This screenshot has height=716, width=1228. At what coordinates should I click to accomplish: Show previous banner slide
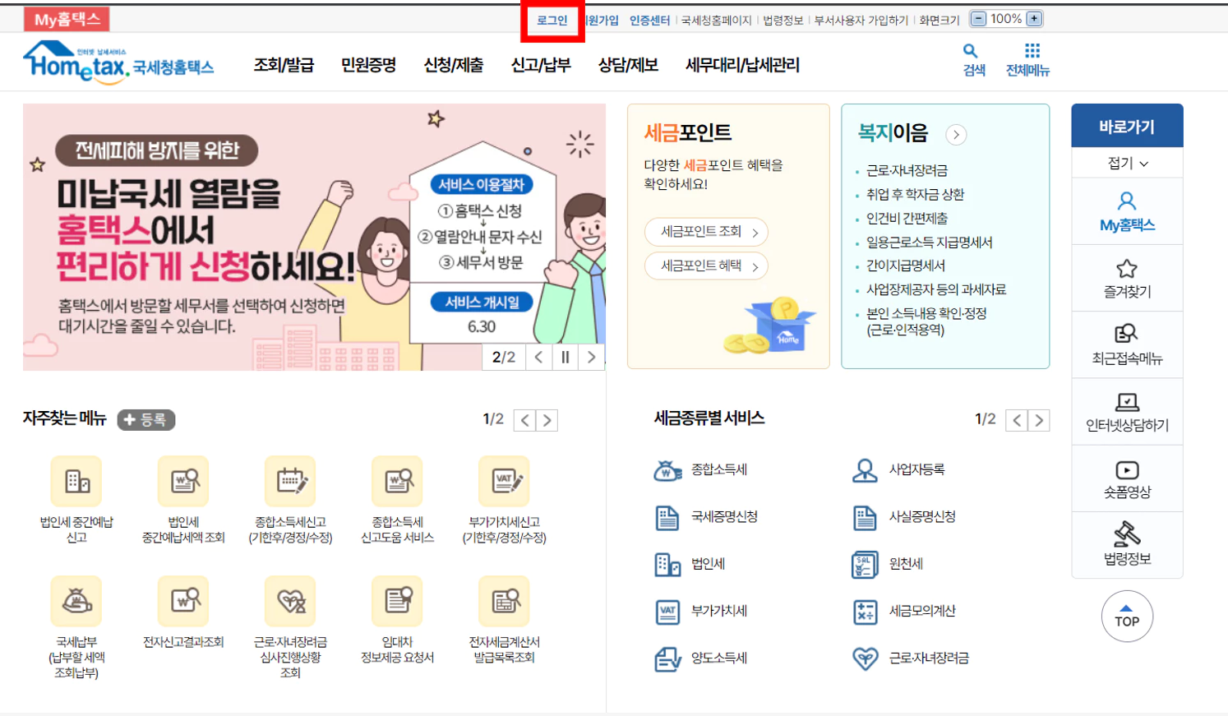click(538, 357)
